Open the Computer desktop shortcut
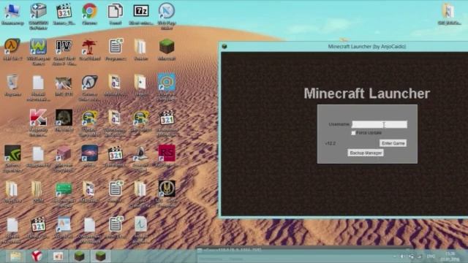Screen dimensions: 468x263 coord(12,11)
